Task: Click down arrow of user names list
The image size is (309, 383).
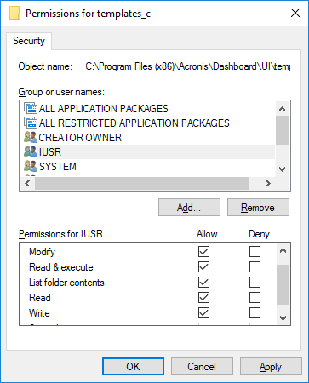Action: click(282, 169)
